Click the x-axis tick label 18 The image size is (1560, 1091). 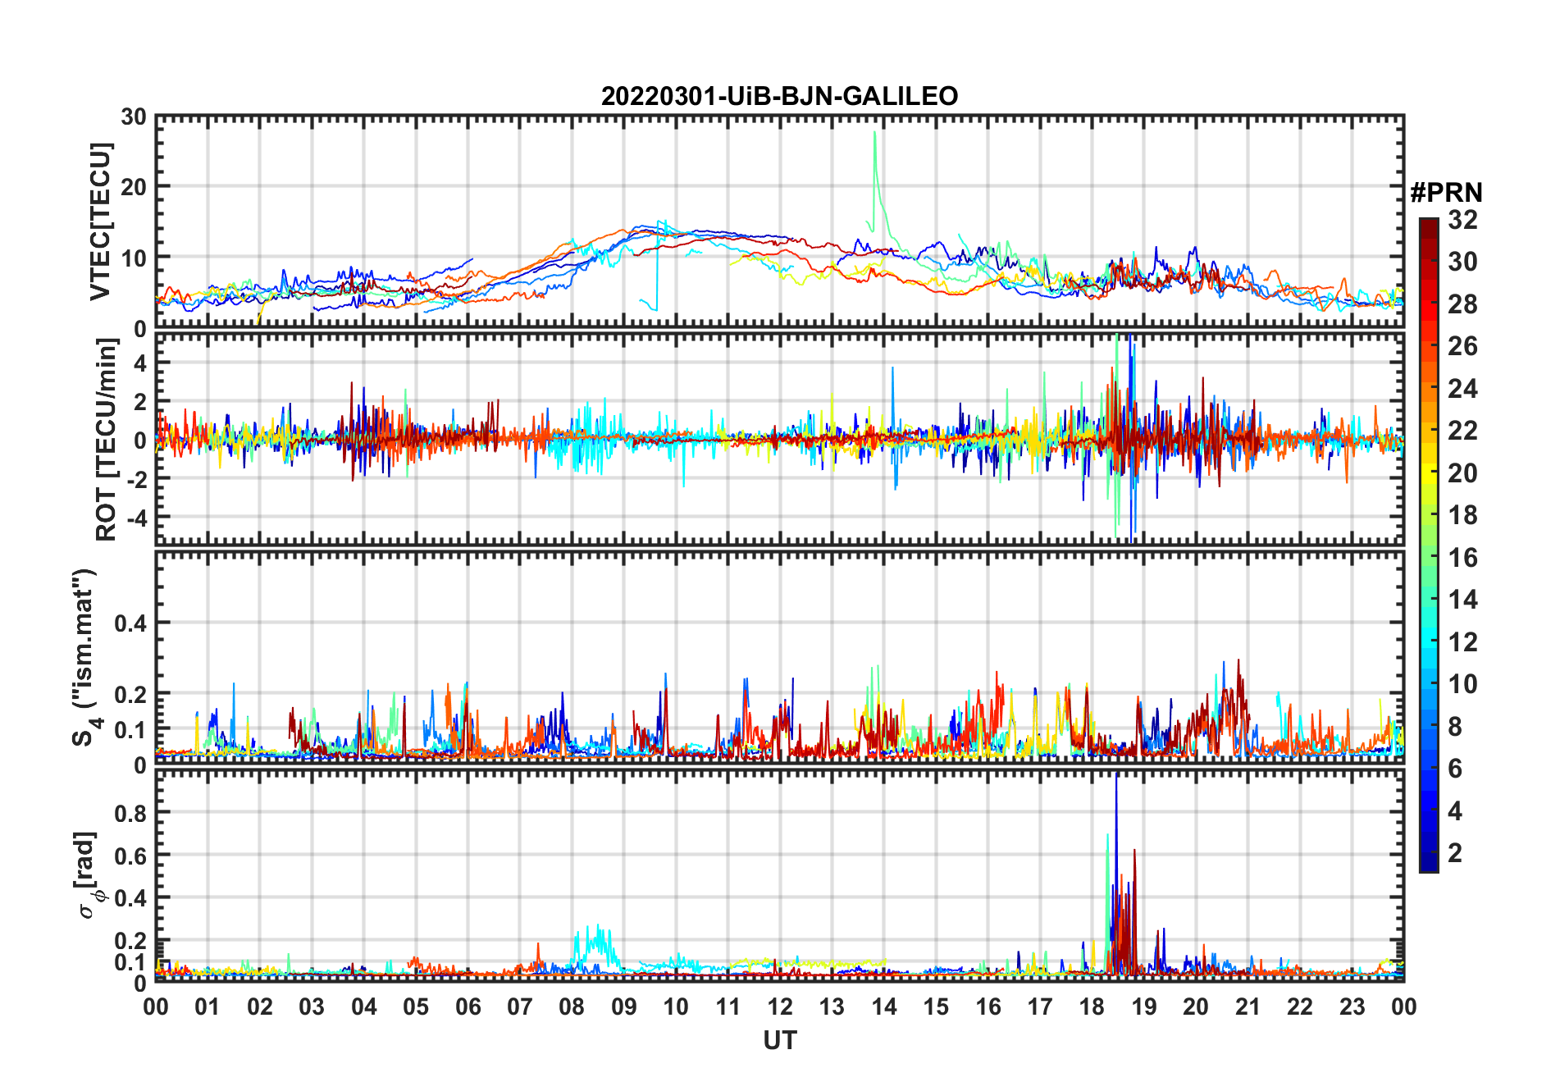coord(1092,1007)
